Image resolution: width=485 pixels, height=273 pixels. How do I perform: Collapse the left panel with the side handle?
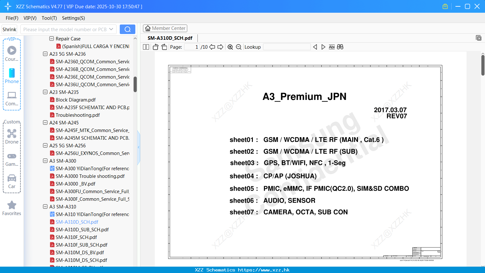(x=139, y=147)
